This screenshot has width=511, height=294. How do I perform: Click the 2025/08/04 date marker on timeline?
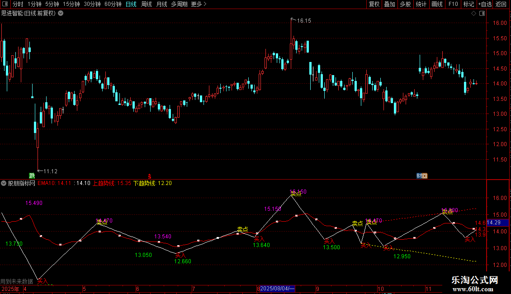277,289
